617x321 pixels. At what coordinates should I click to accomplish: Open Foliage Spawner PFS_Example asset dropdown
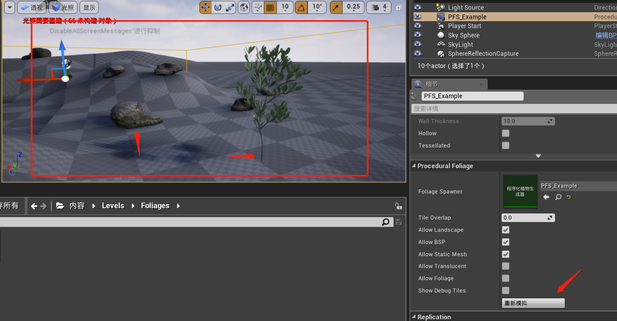(579, 186)
